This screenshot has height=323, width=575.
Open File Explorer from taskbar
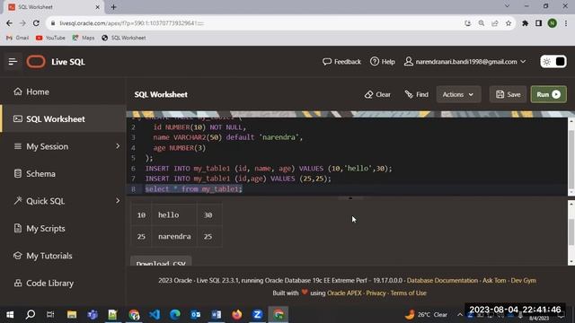[x=72, y=315]
